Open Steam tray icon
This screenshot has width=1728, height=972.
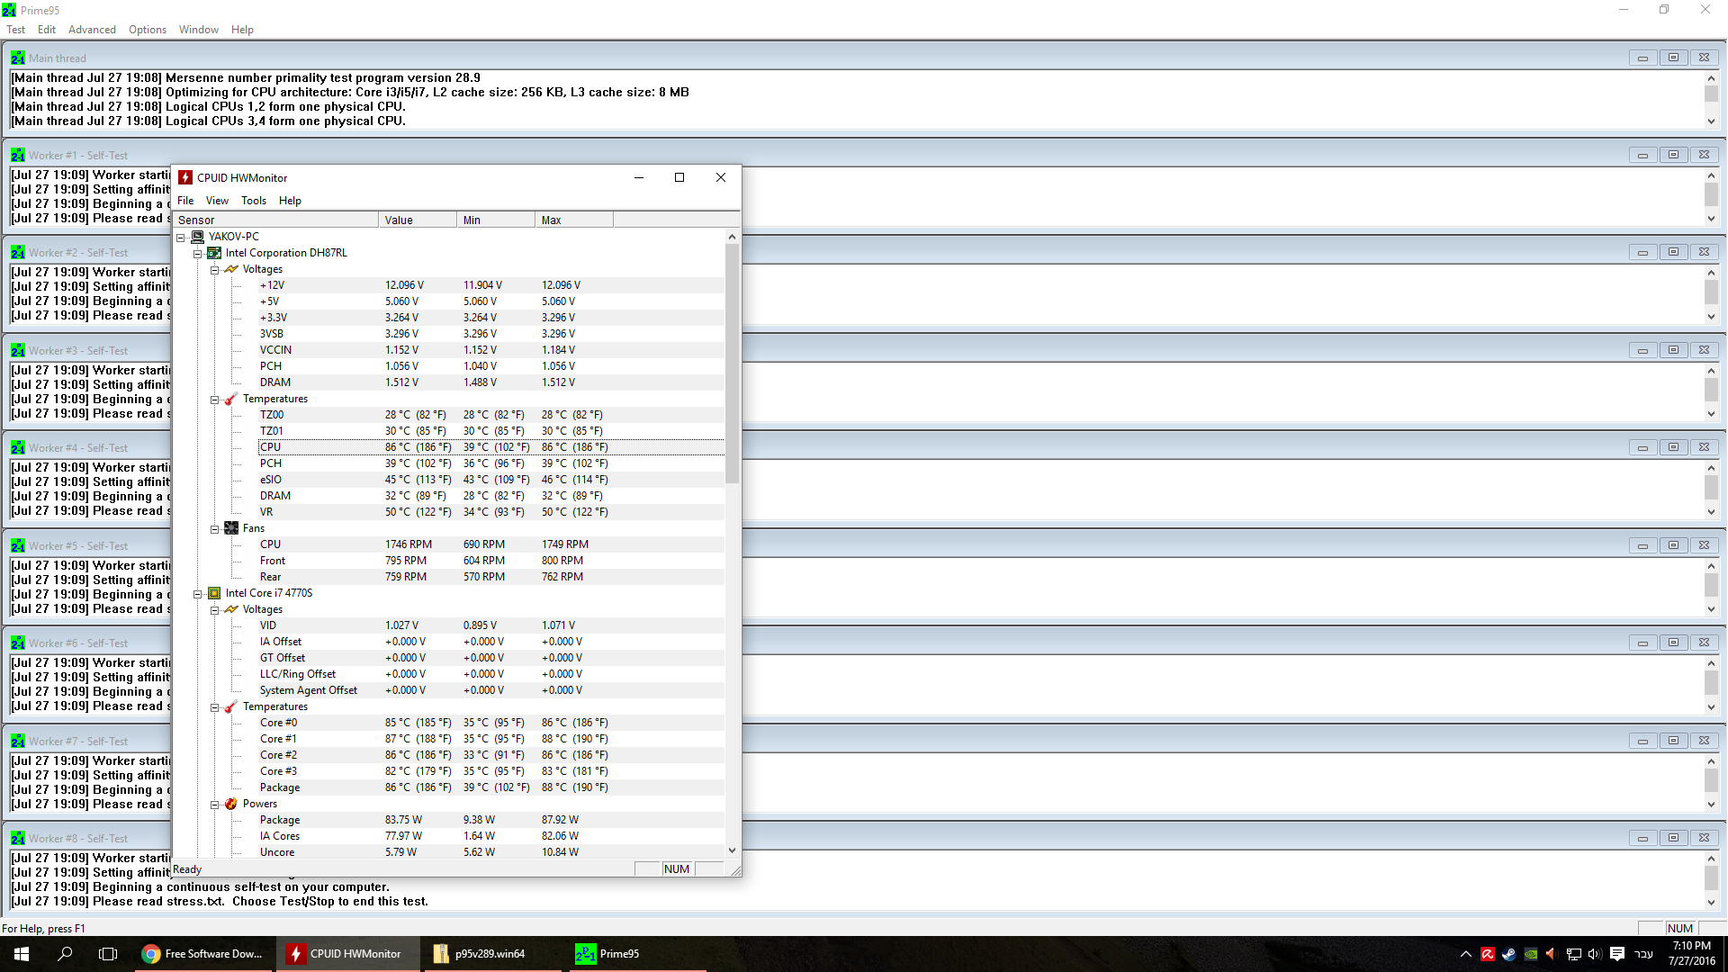coord(1509,954)
